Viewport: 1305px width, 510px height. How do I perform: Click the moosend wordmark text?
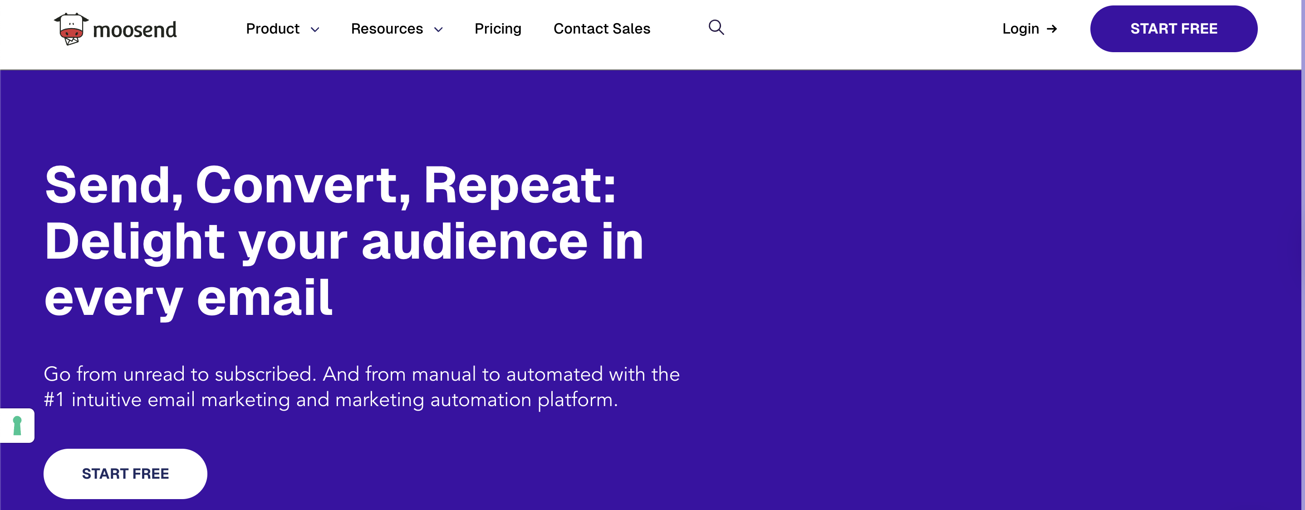pyautogui.click(x=135, y=30)
